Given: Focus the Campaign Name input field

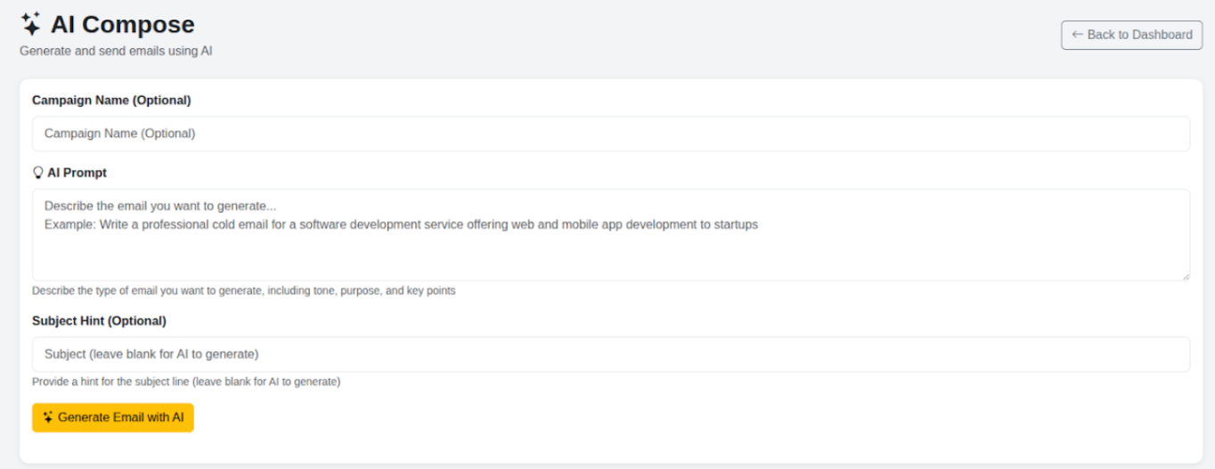Looking at the screenshot, I should 610,133.
